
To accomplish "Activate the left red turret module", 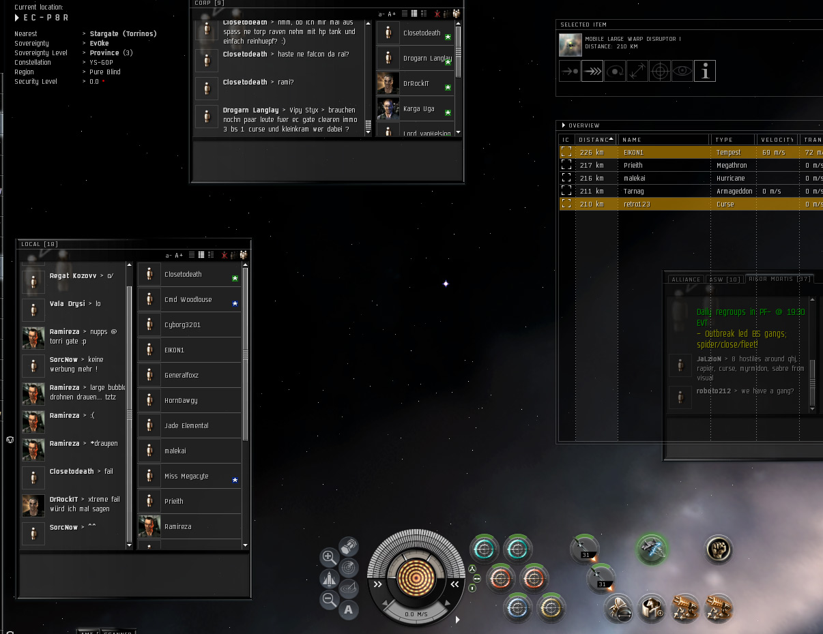I will [x=501, y=578].
